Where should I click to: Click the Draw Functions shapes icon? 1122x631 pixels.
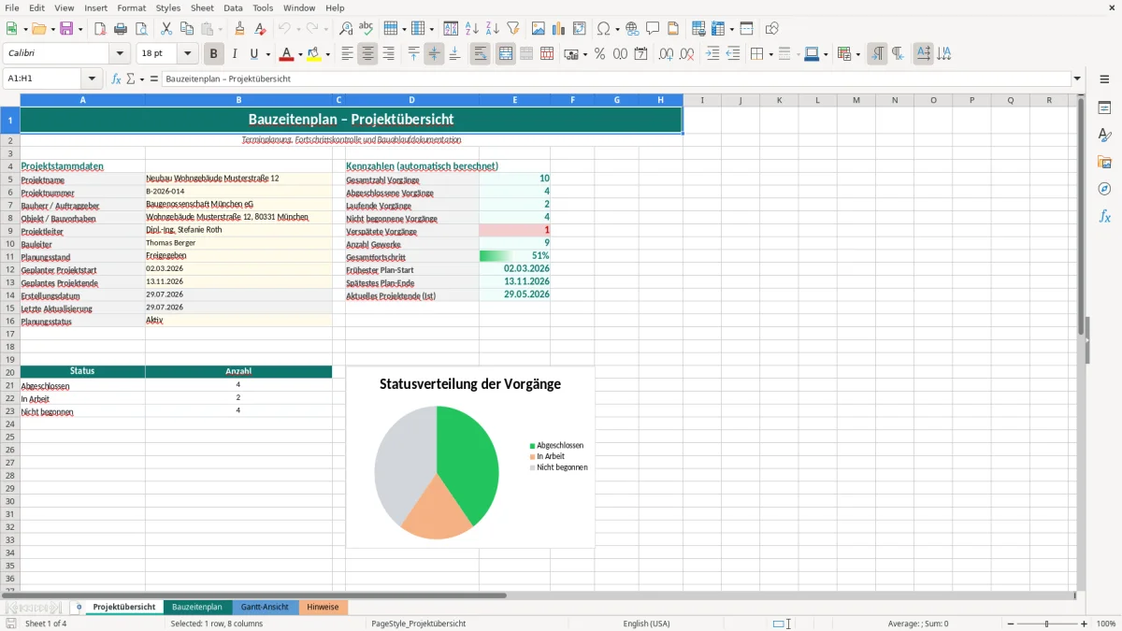click(771, 29)
